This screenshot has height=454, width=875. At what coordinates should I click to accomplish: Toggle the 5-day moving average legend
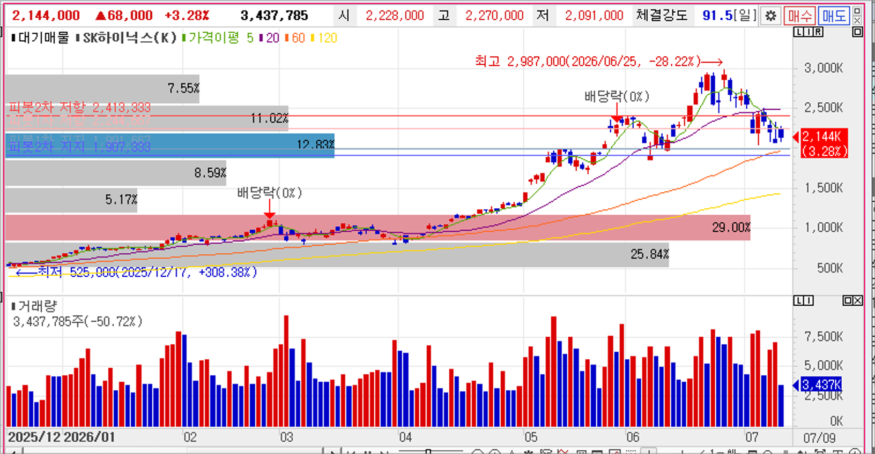(250, 38)
